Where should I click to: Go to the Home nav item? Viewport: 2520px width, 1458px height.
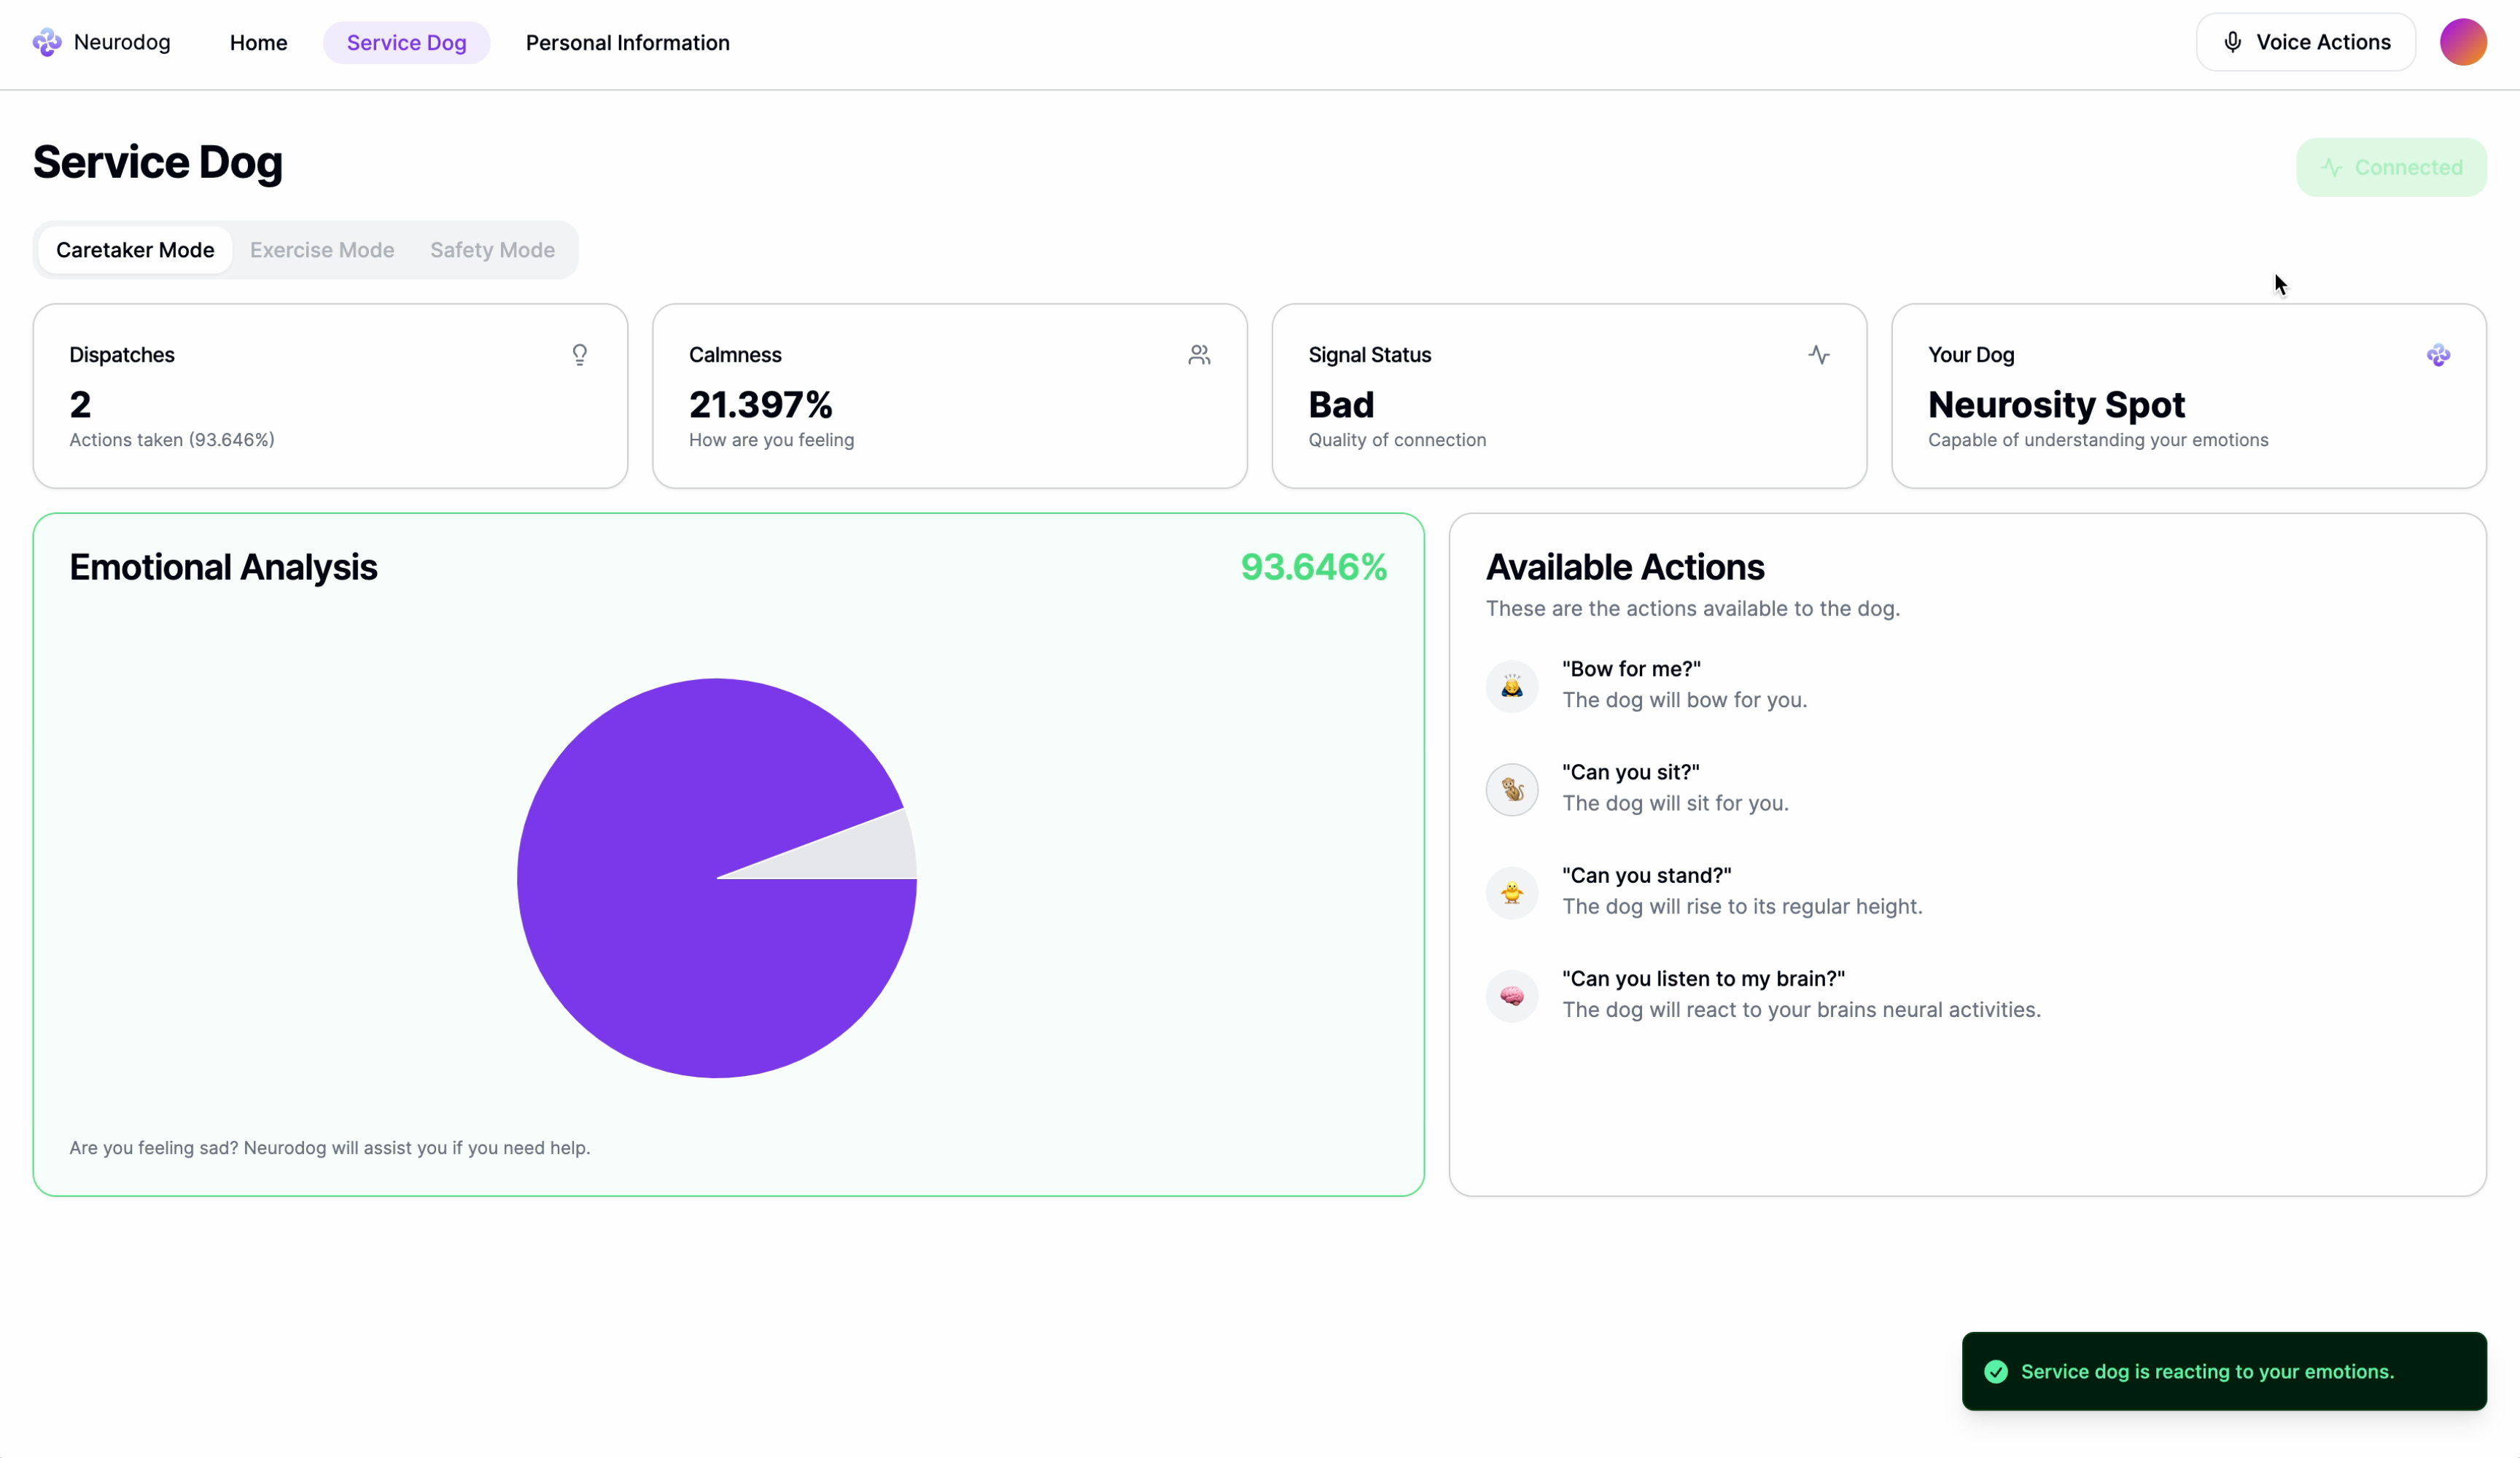[x=258, y=43]
